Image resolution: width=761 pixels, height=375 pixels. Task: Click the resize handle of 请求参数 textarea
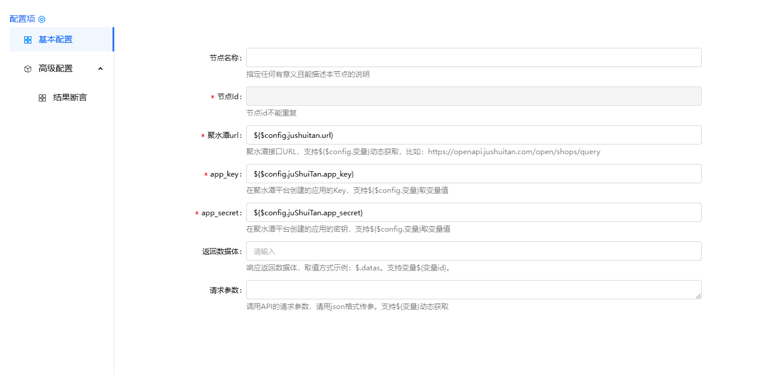tap(699, 296)
